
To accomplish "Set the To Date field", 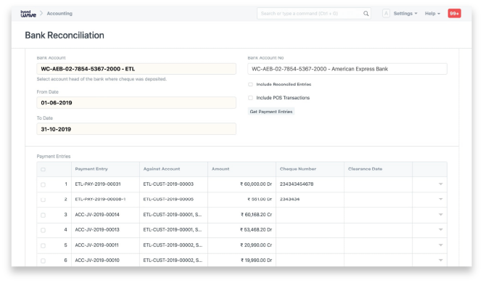I will tap(136, 129).
